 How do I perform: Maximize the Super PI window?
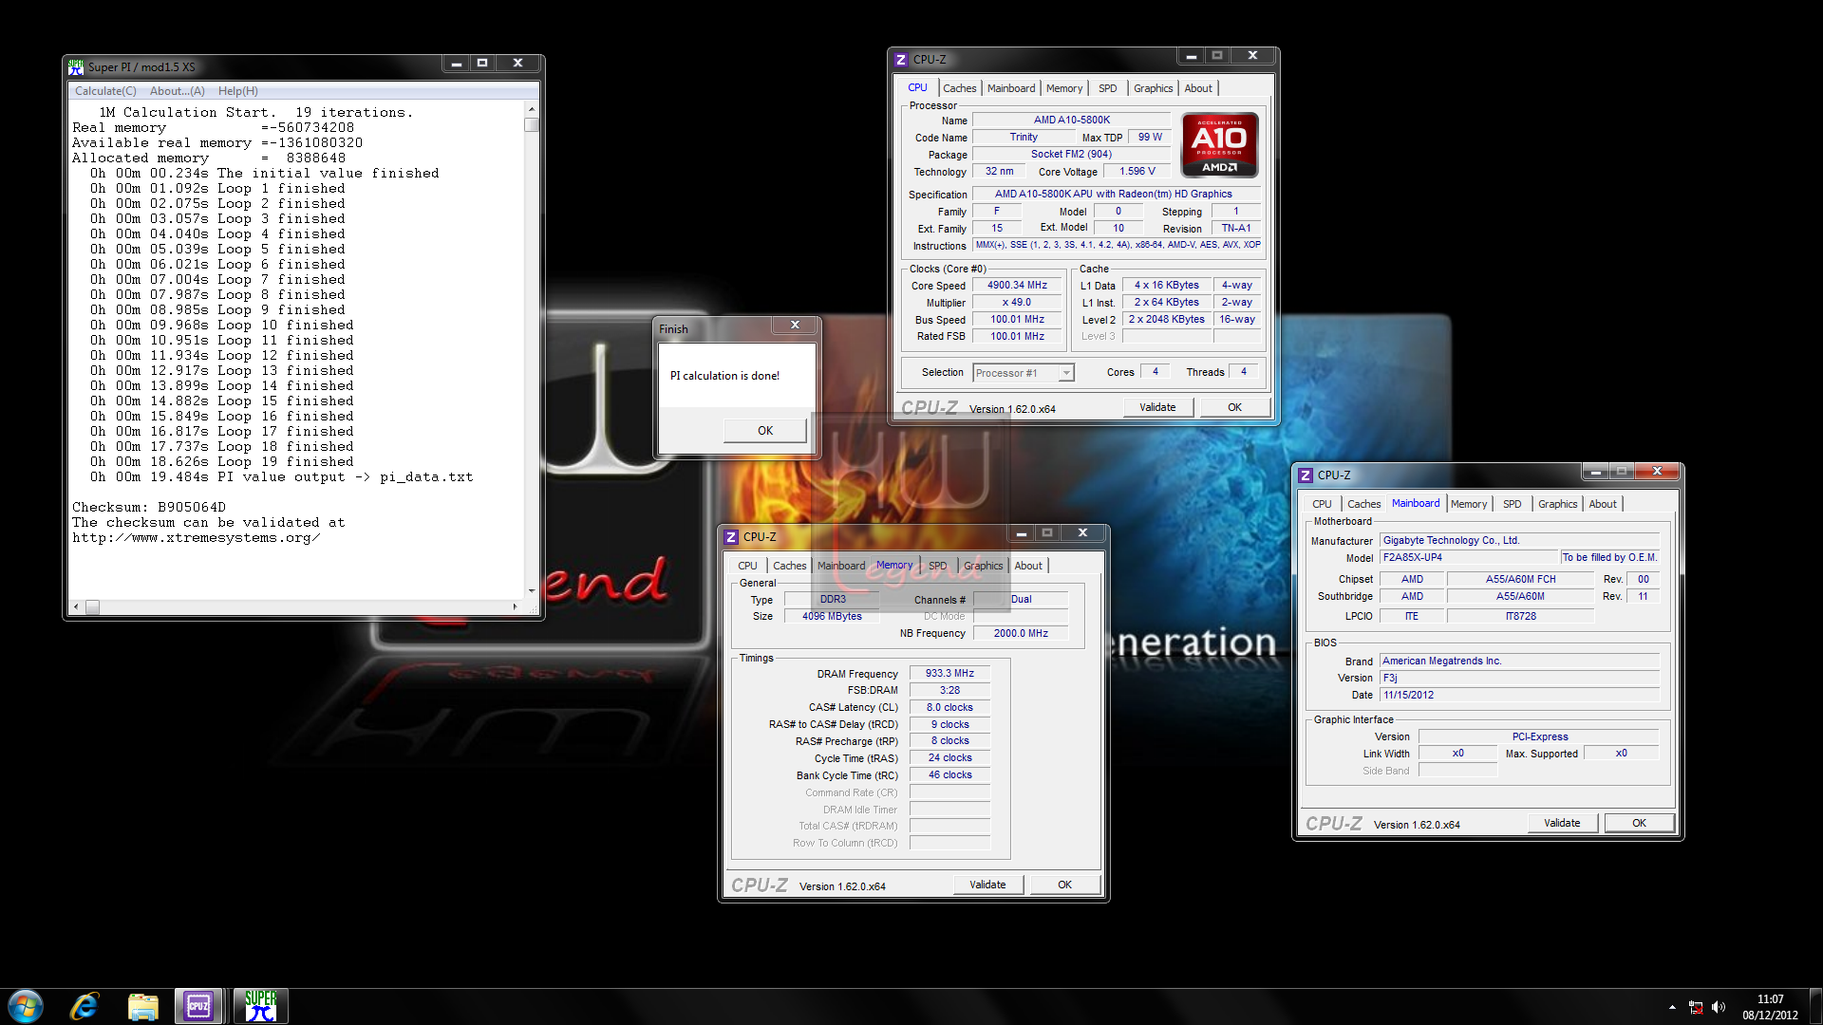click(482, 64)
